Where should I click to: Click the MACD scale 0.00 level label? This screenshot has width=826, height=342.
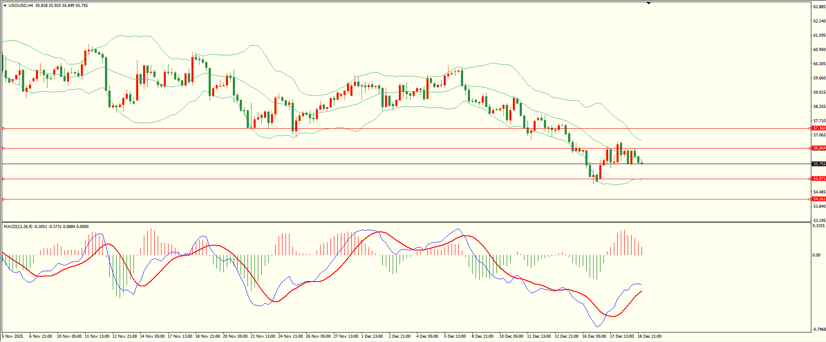[816, 255]
